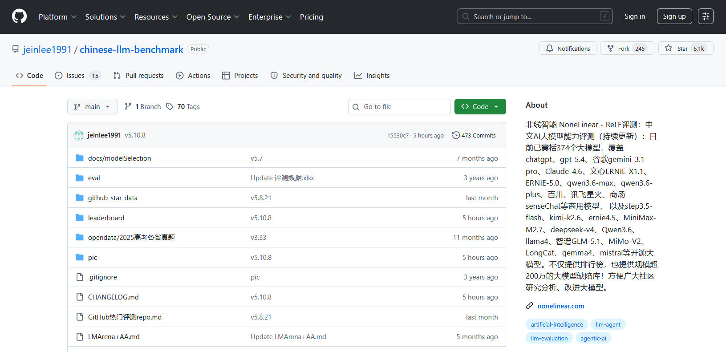Open the appearance settings icon button

tap(706, 16)
